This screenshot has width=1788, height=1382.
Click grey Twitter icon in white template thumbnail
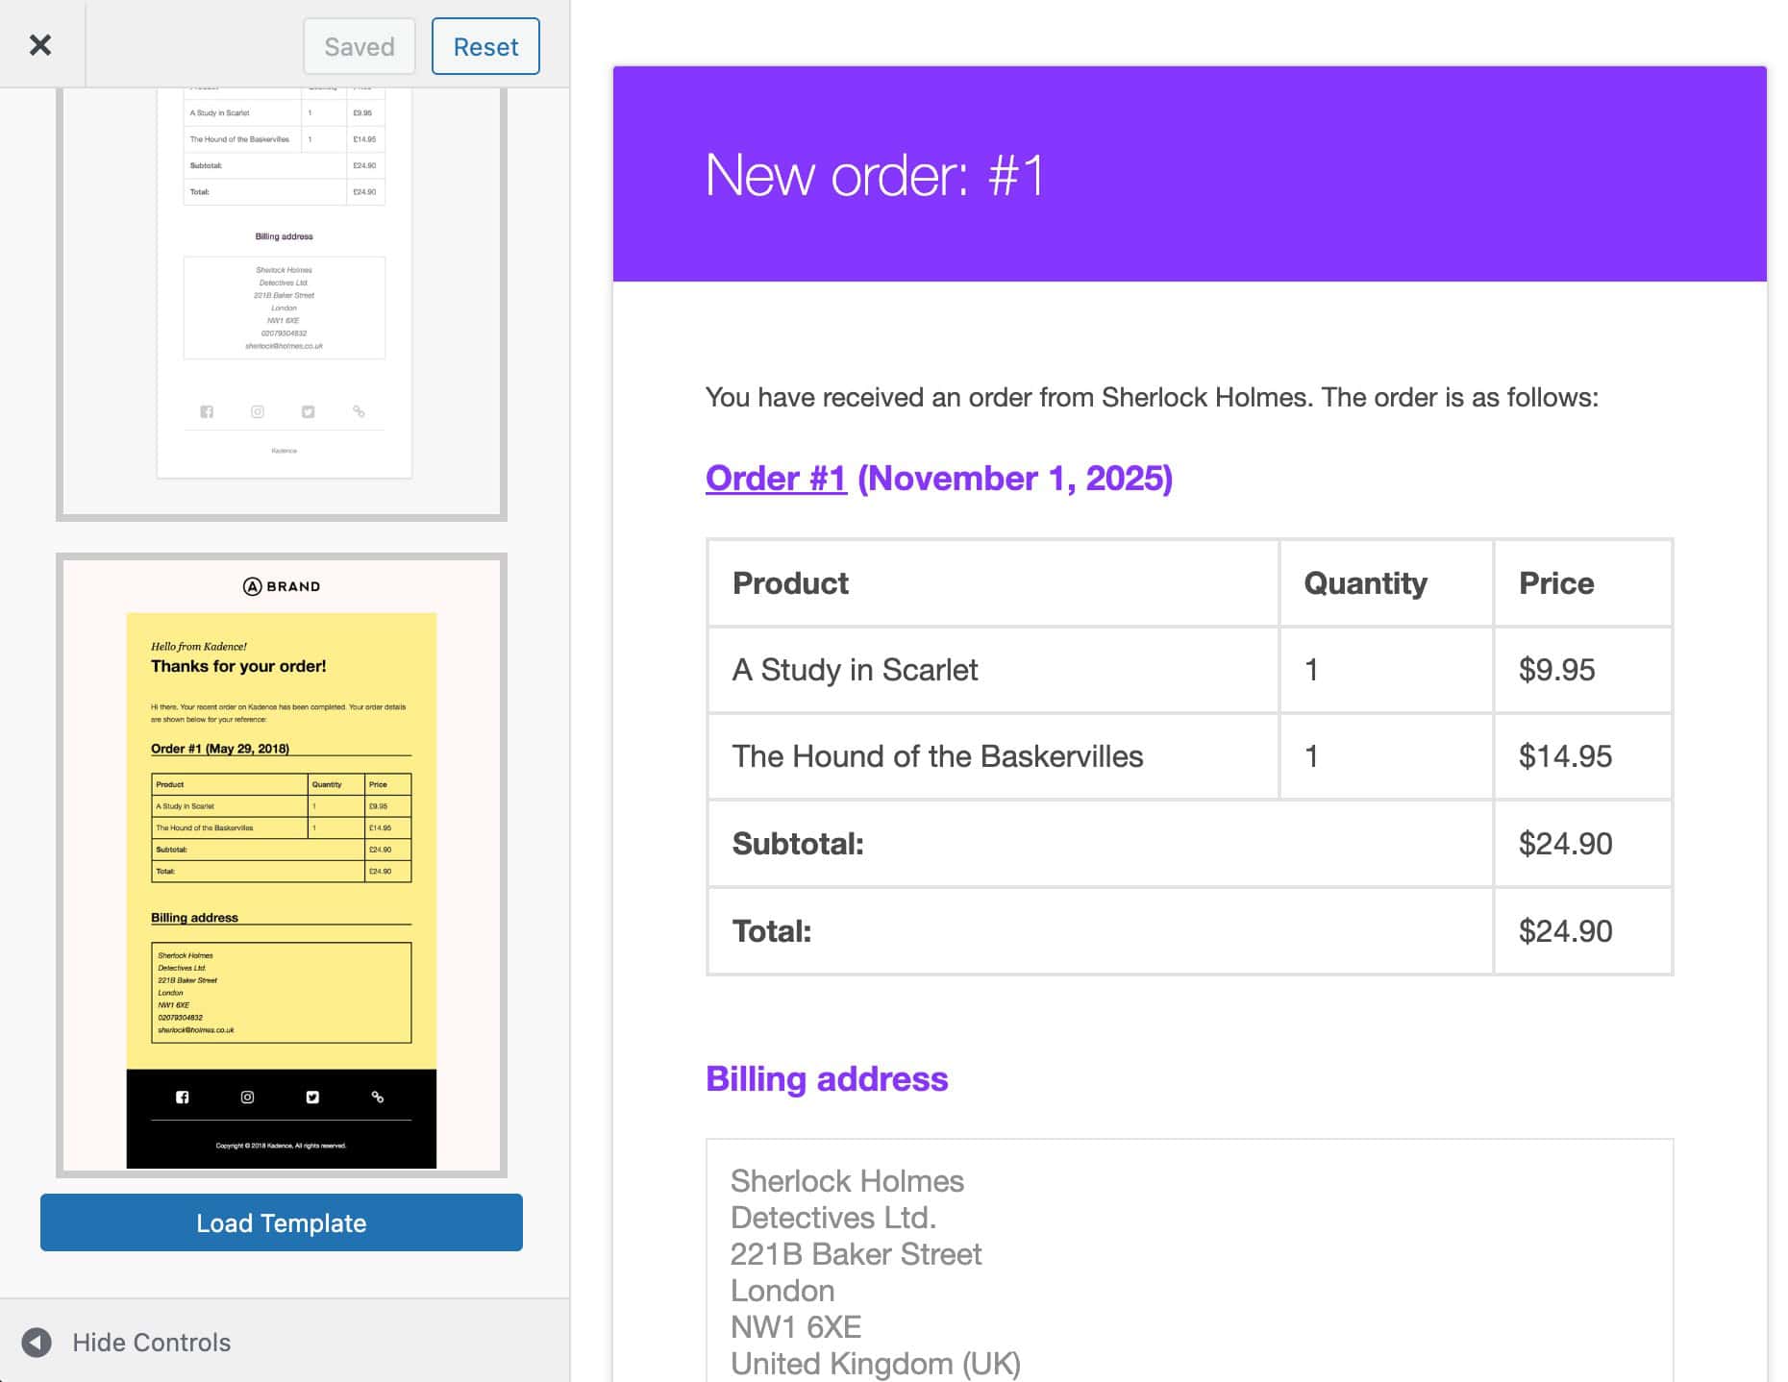click(309, 411)
